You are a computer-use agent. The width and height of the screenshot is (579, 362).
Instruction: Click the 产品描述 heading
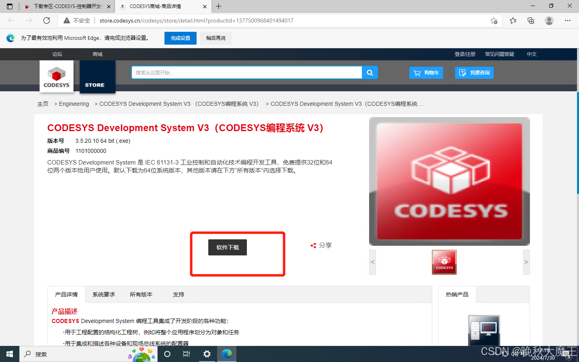[x=64, y=311]
